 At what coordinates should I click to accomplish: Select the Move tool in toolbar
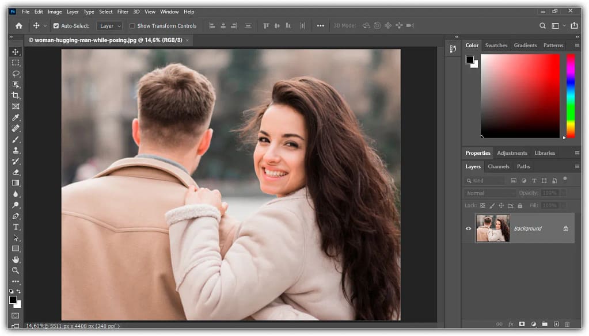coord(16,52)
